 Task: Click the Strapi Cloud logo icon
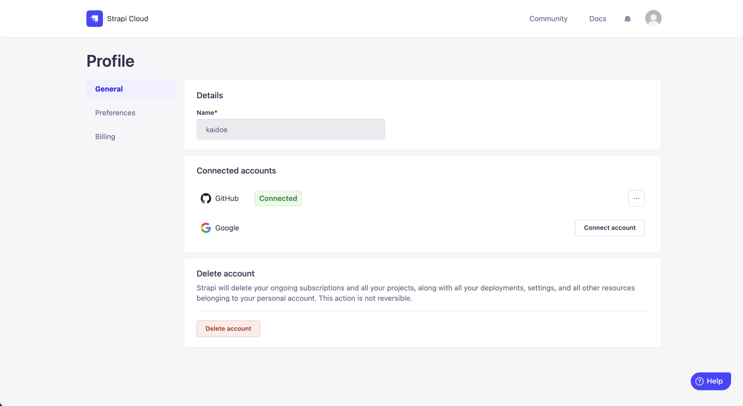point(95,18)
